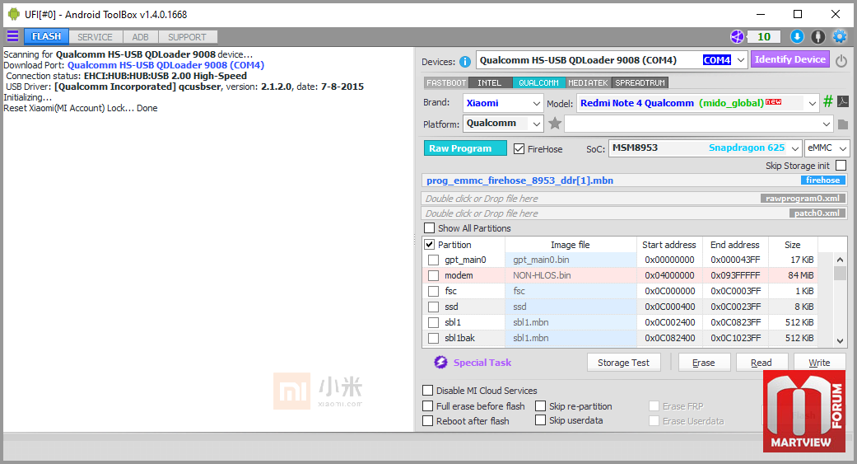Click the Erase button
The width and height of the screenshot is (857, 464).
pyautogui.click(x=703, y=363)
